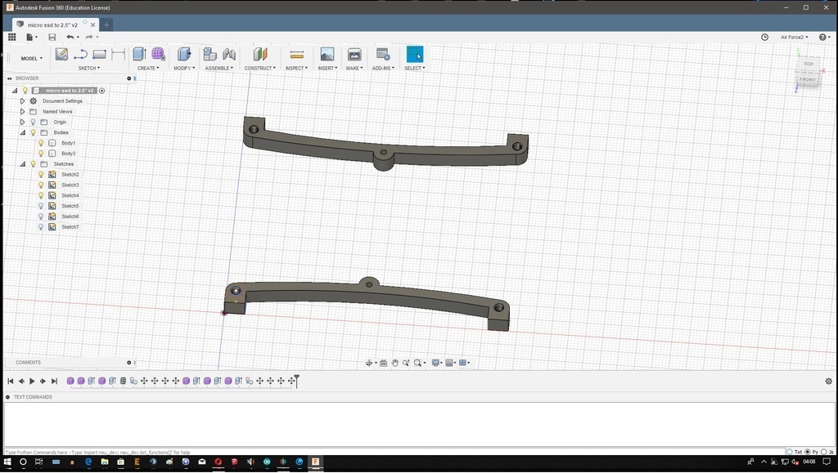Open the MODIFY menu

click(184, 68)
